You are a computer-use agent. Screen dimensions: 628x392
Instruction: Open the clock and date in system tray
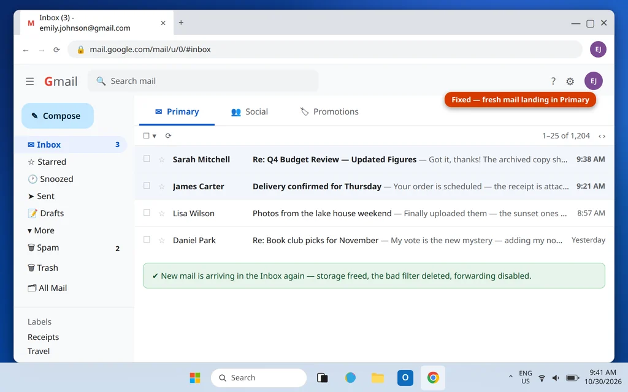[x=603, y=377]
